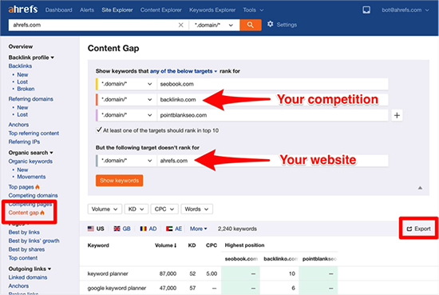Open mode dropdown for seobook.com row
439x295 pixels.
click(127, 84)
